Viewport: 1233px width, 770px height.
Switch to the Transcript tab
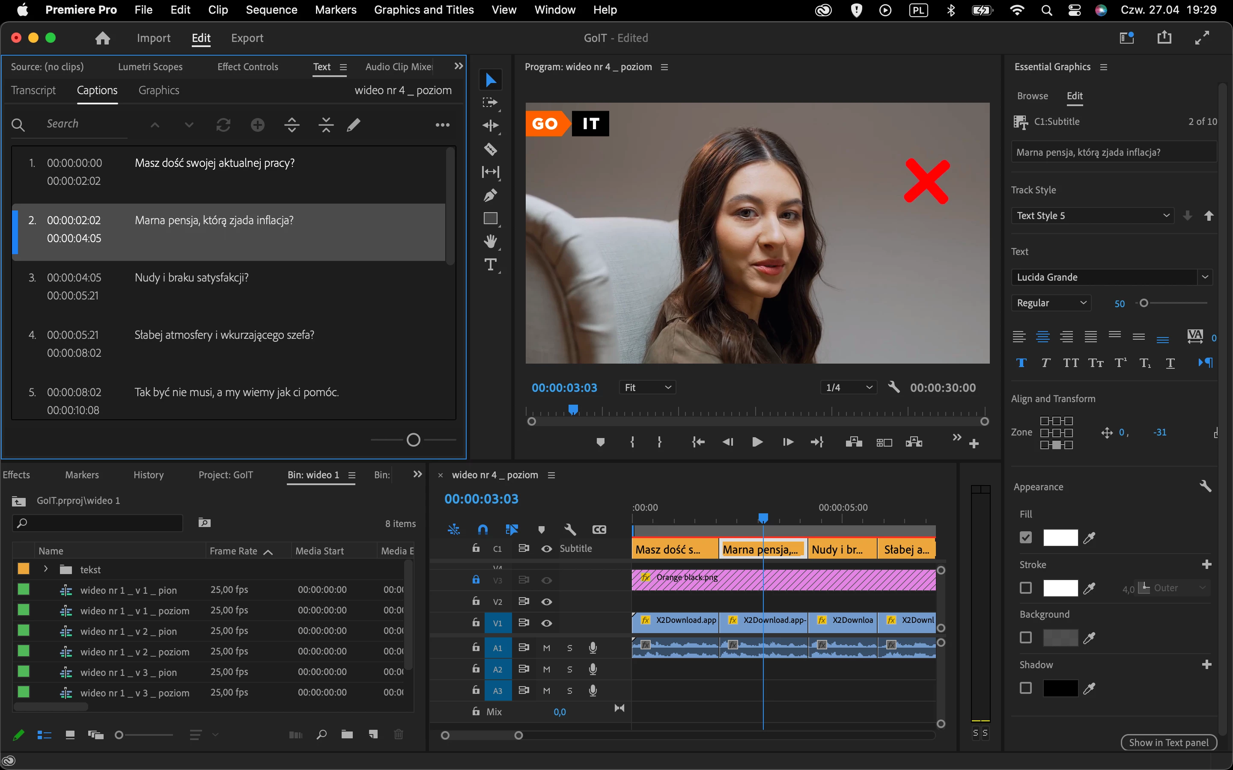[x=33, y=90]
